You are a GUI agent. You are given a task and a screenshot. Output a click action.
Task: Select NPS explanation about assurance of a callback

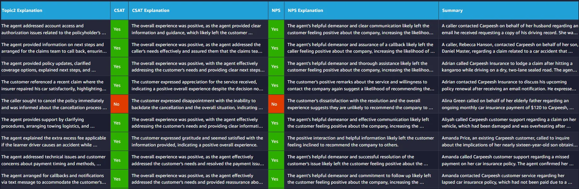pyautogui.click(x=361, y=48)
